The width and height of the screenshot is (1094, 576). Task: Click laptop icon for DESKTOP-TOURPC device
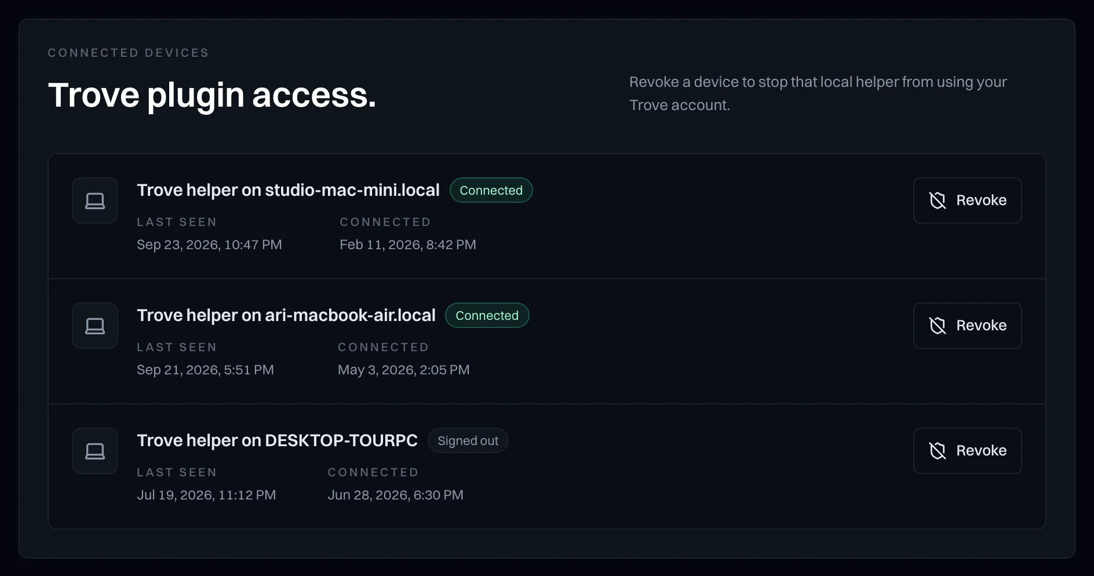95,451
